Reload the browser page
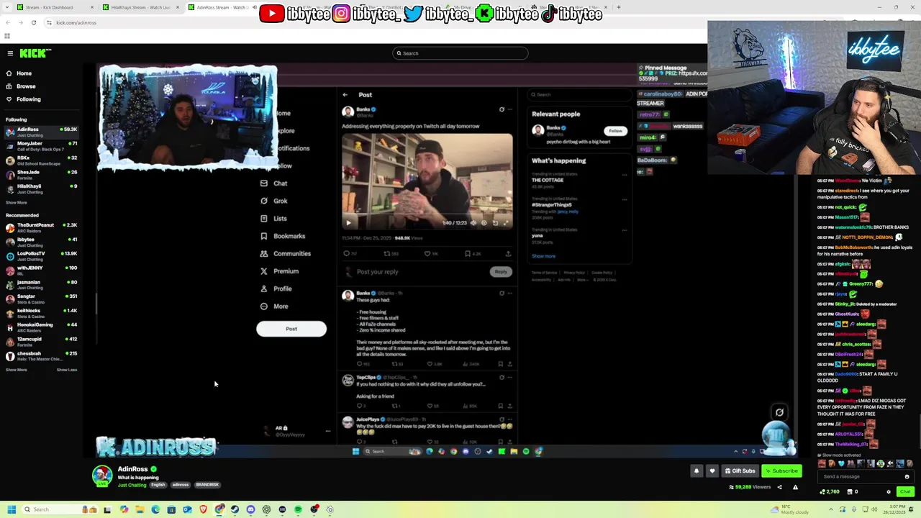Viewport: 921px width, 518px height. pos(33,22)
